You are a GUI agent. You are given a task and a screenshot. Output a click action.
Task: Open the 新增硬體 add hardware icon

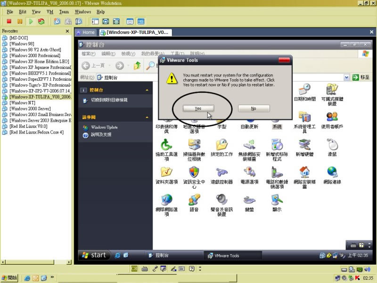tap(304, 148)
